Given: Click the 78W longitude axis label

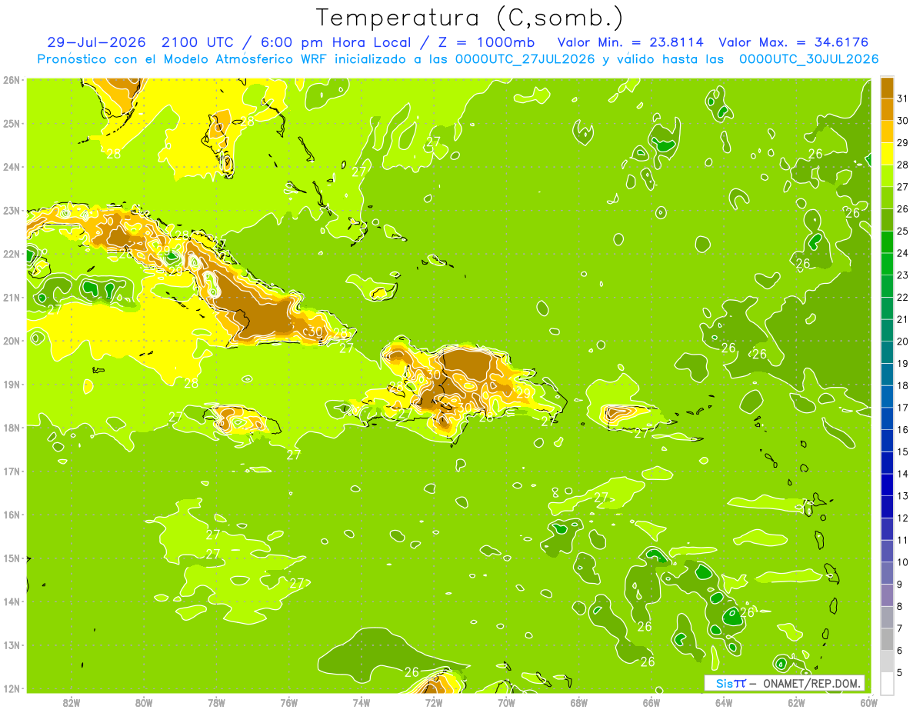Looking at the screenshot, I should click(x=216, y=702).
